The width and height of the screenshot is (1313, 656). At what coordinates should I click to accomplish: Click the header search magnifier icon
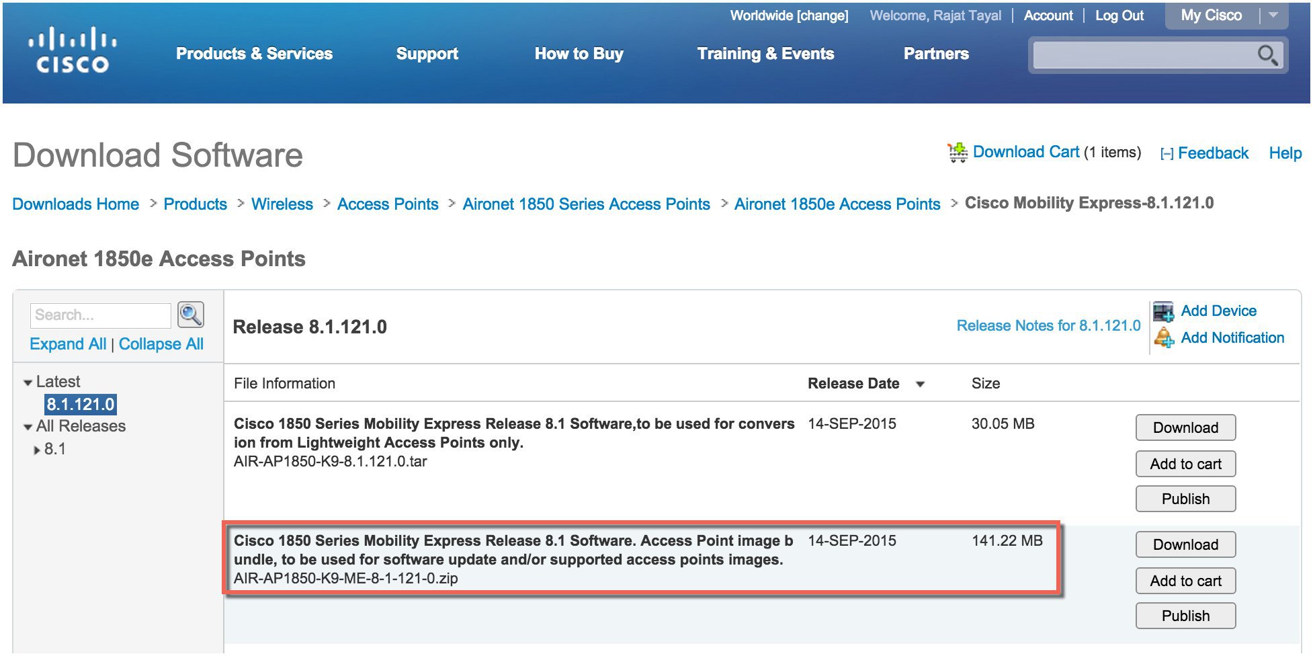1267,55
